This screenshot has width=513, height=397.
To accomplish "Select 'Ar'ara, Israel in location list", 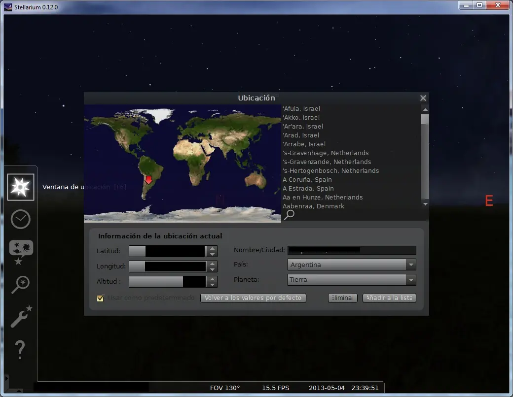I will [303, 127].
